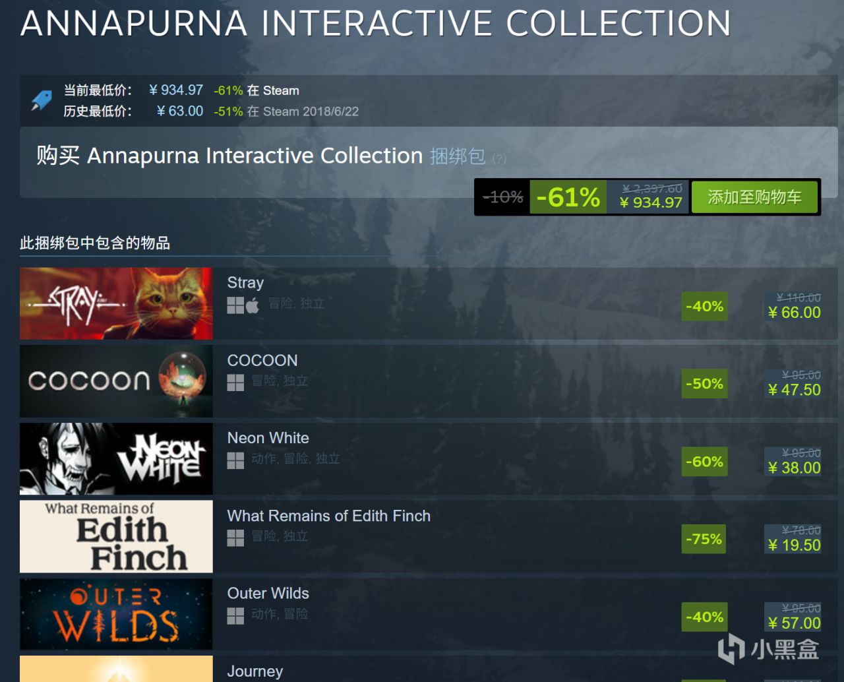Click the -61% bundle discount badge

(568, 197)
